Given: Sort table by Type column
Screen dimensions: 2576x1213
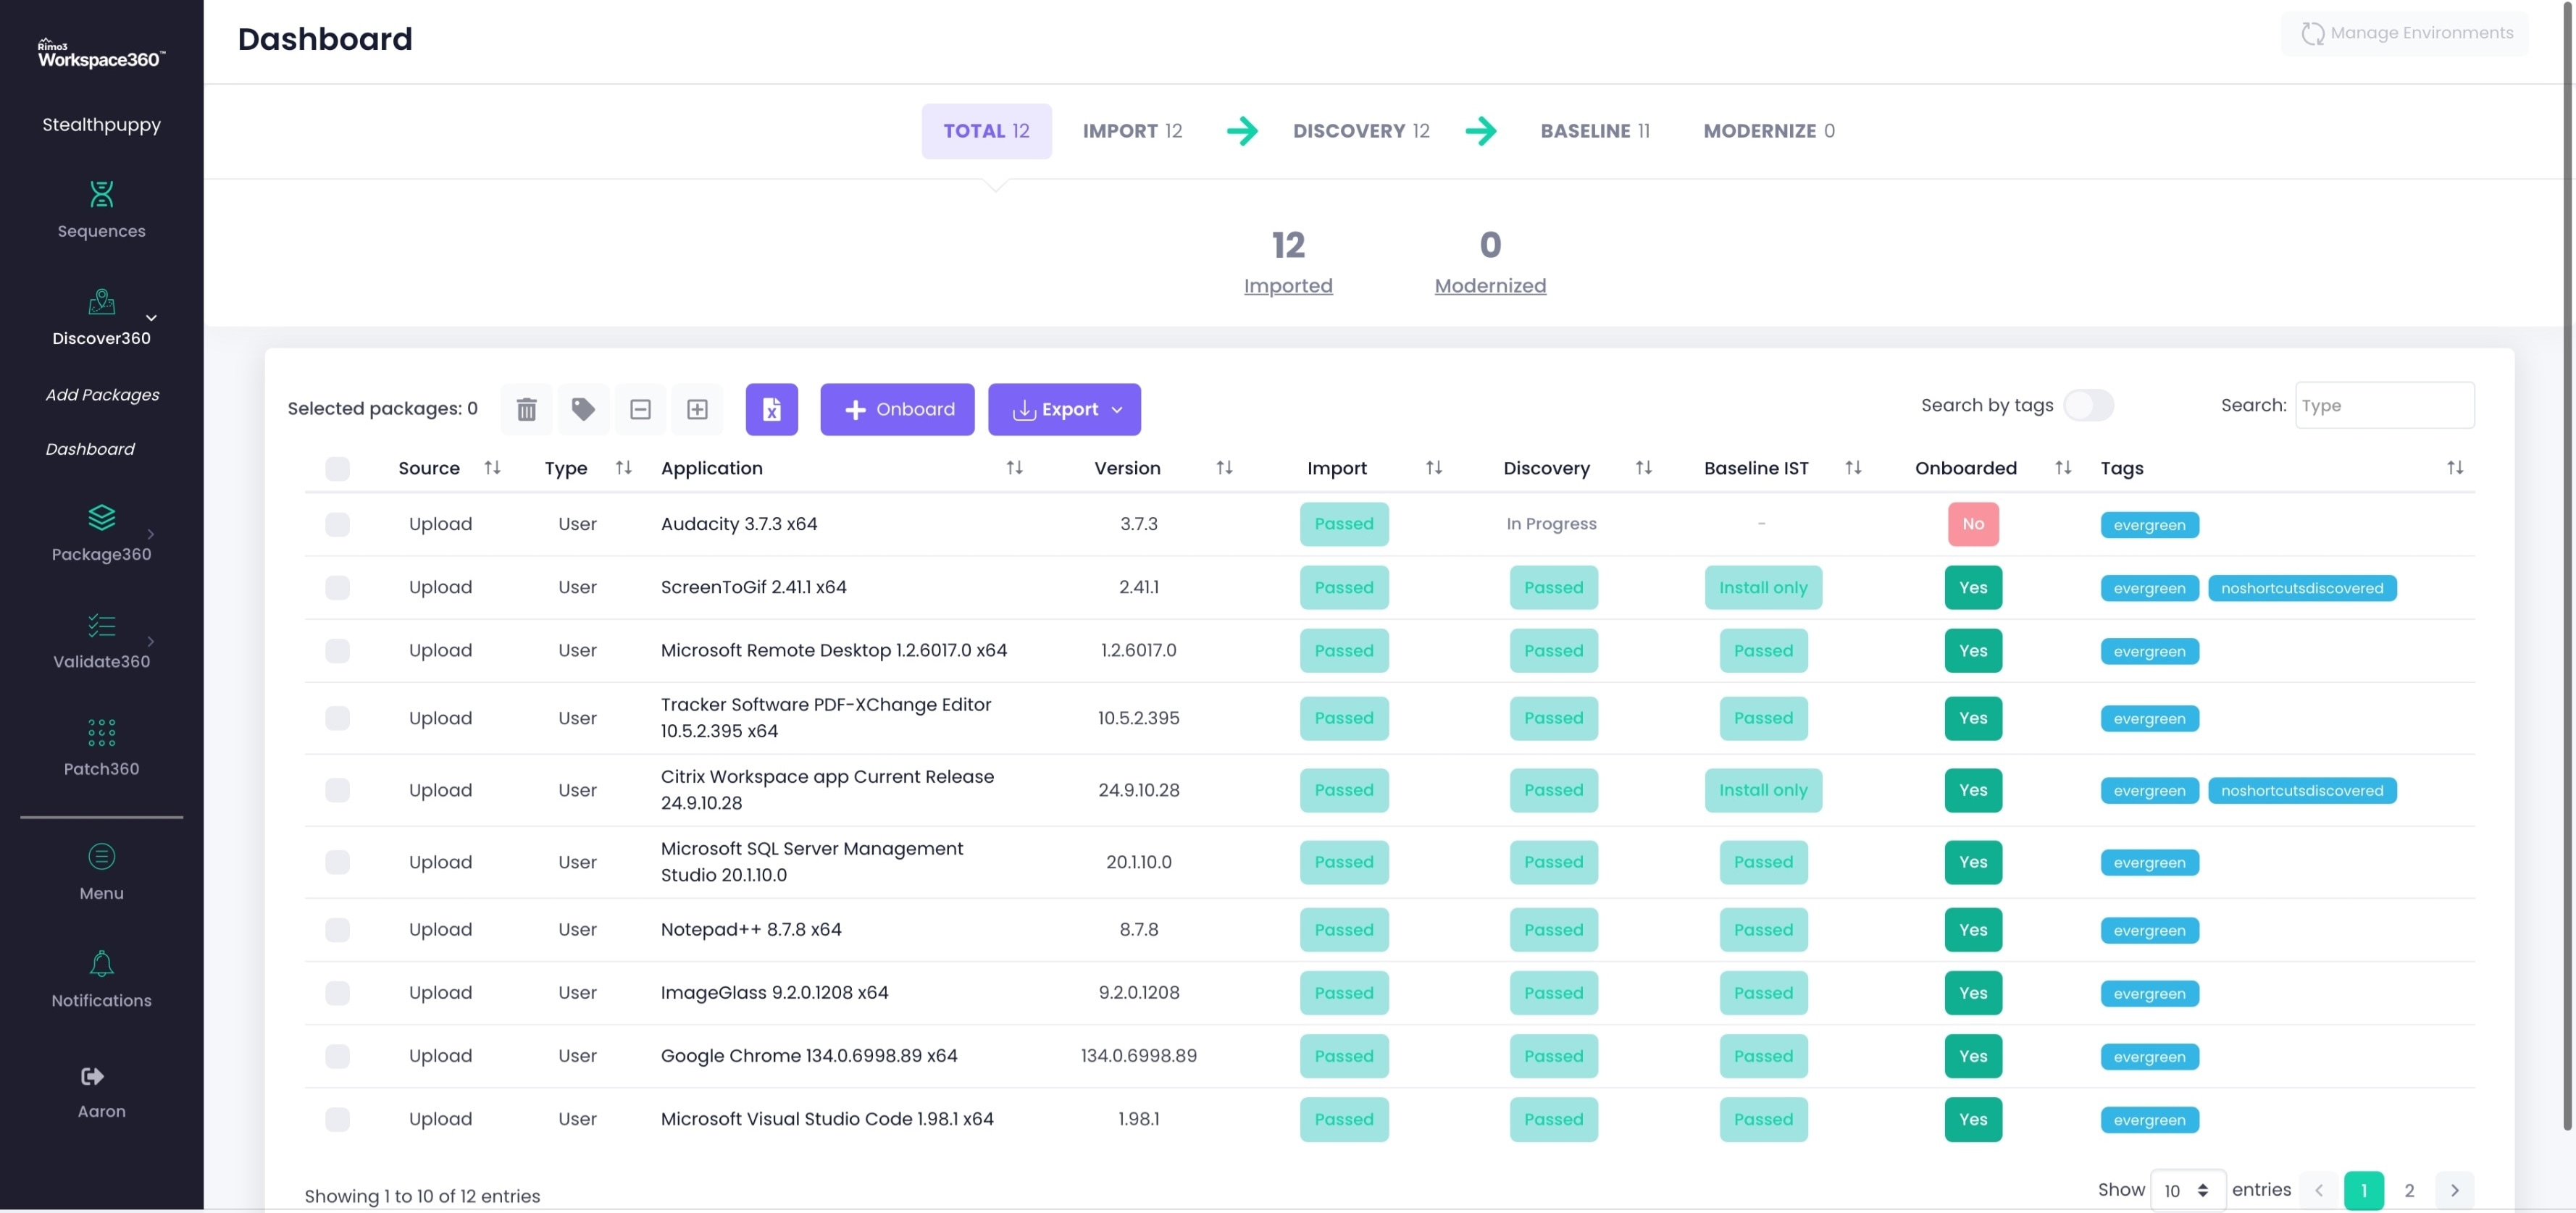Looking at the screenshot, I should pyautogui.click(x=623, y=468).
